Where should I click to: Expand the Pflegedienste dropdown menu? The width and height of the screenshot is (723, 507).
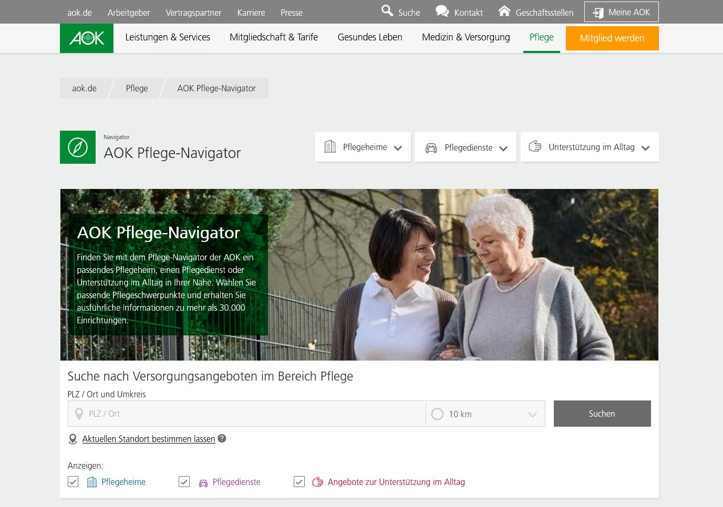pyautogui.click(x=466, y=147)
